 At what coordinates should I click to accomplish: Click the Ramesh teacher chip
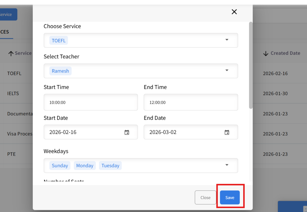(x=60, y=71)
